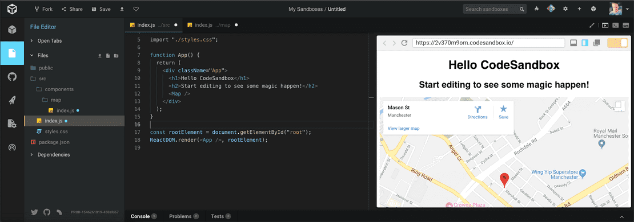Image resolution: width=634 pixels, height=222 pixels.
Task: Create a new sandbox with the plus icon
Action: point(579,9)
